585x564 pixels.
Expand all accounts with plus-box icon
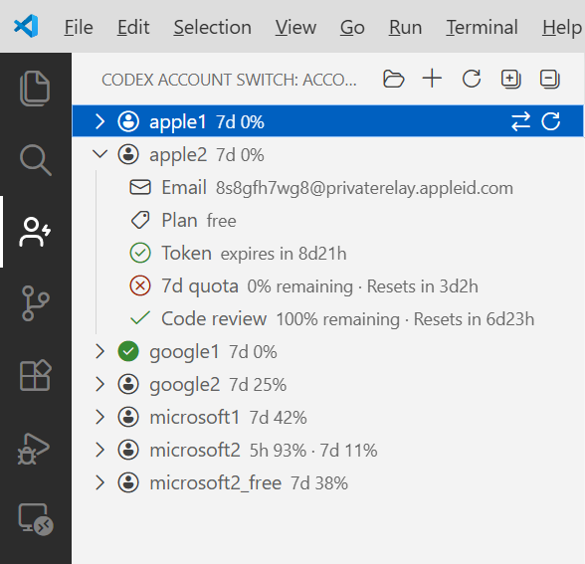coord(510,80)
